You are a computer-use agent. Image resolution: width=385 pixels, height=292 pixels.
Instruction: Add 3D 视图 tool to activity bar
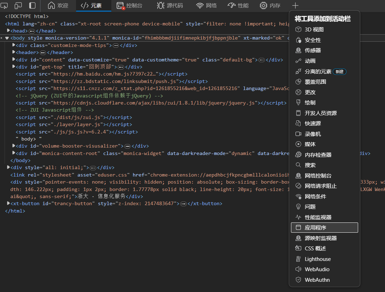tap(324, 29)
